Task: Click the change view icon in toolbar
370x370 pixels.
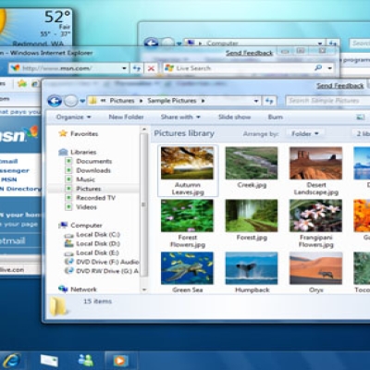Action: click(x=360, y=117)
